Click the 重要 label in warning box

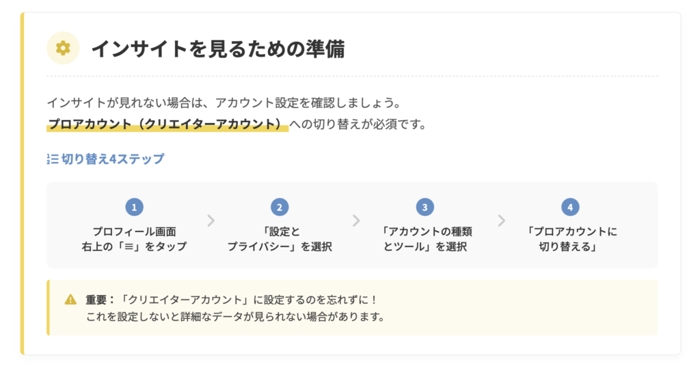point(99,300)
